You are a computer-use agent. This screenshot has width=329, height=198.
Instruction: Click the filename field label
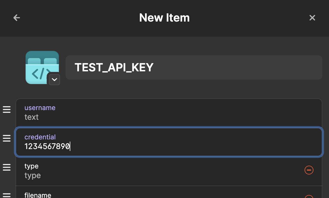coord(38,195)
